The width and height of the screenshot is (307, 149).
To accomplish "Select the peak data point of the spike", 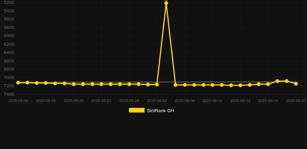I will pos(166,3).
